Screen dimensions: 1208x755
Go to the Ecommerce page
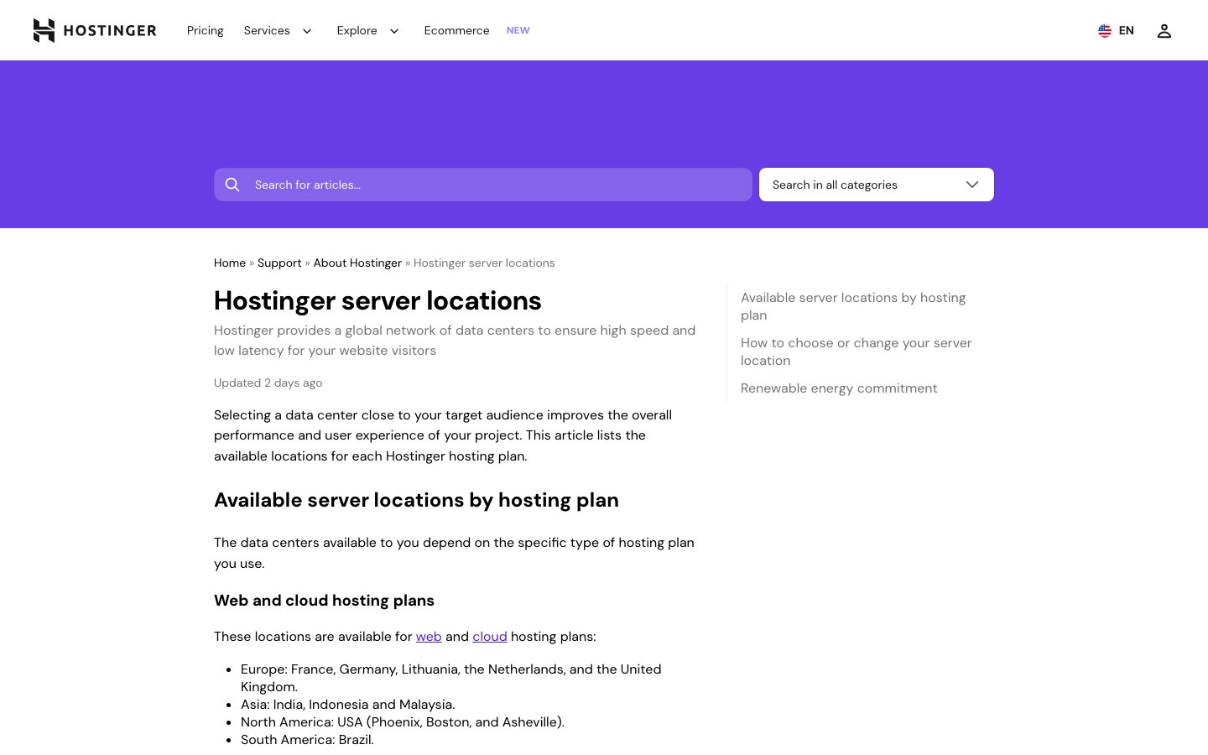[456, 30]
